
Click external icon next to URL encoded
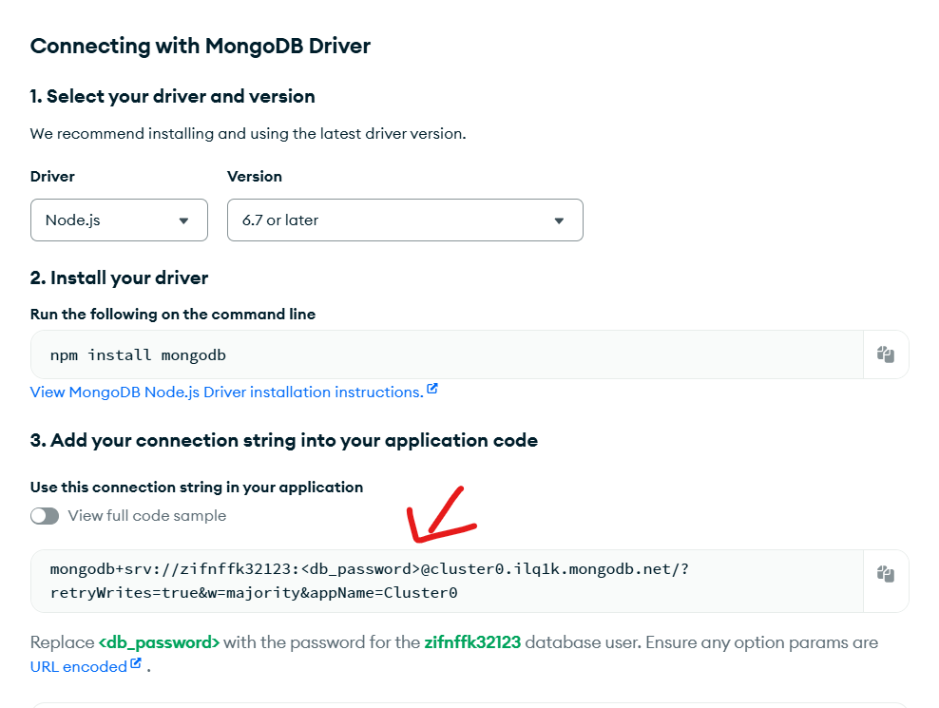pyautogui.click(x=136, y=663)
